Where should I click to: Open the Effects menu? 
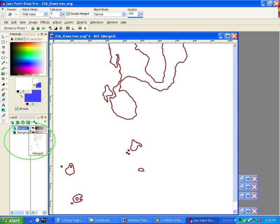point(45,22)
